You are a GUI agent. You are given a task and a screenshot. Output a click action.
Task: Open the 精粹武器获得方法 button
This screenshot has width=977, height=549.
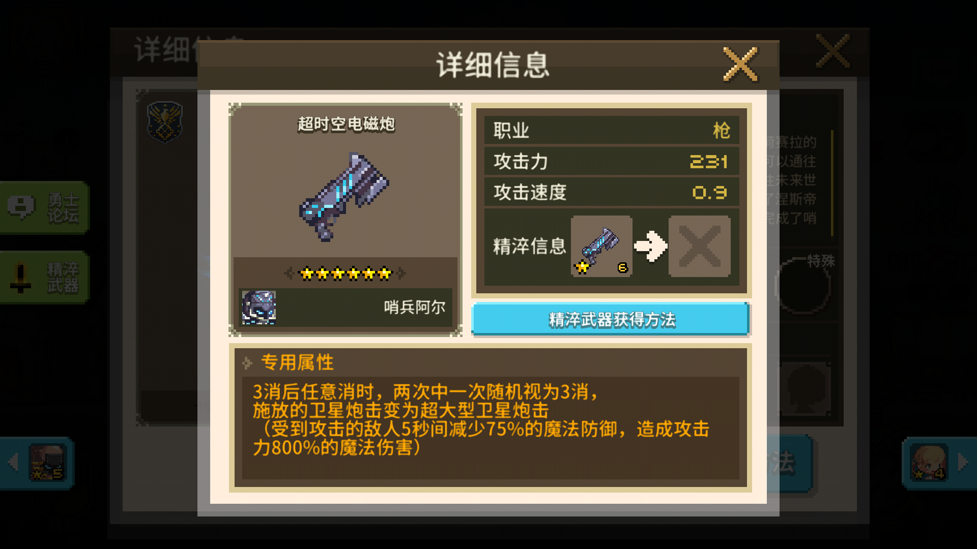tap(611, 319)
